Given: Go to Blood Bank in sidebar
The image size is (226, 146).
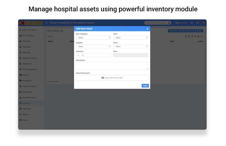Looking at the screenshot, I should (27, 64).
